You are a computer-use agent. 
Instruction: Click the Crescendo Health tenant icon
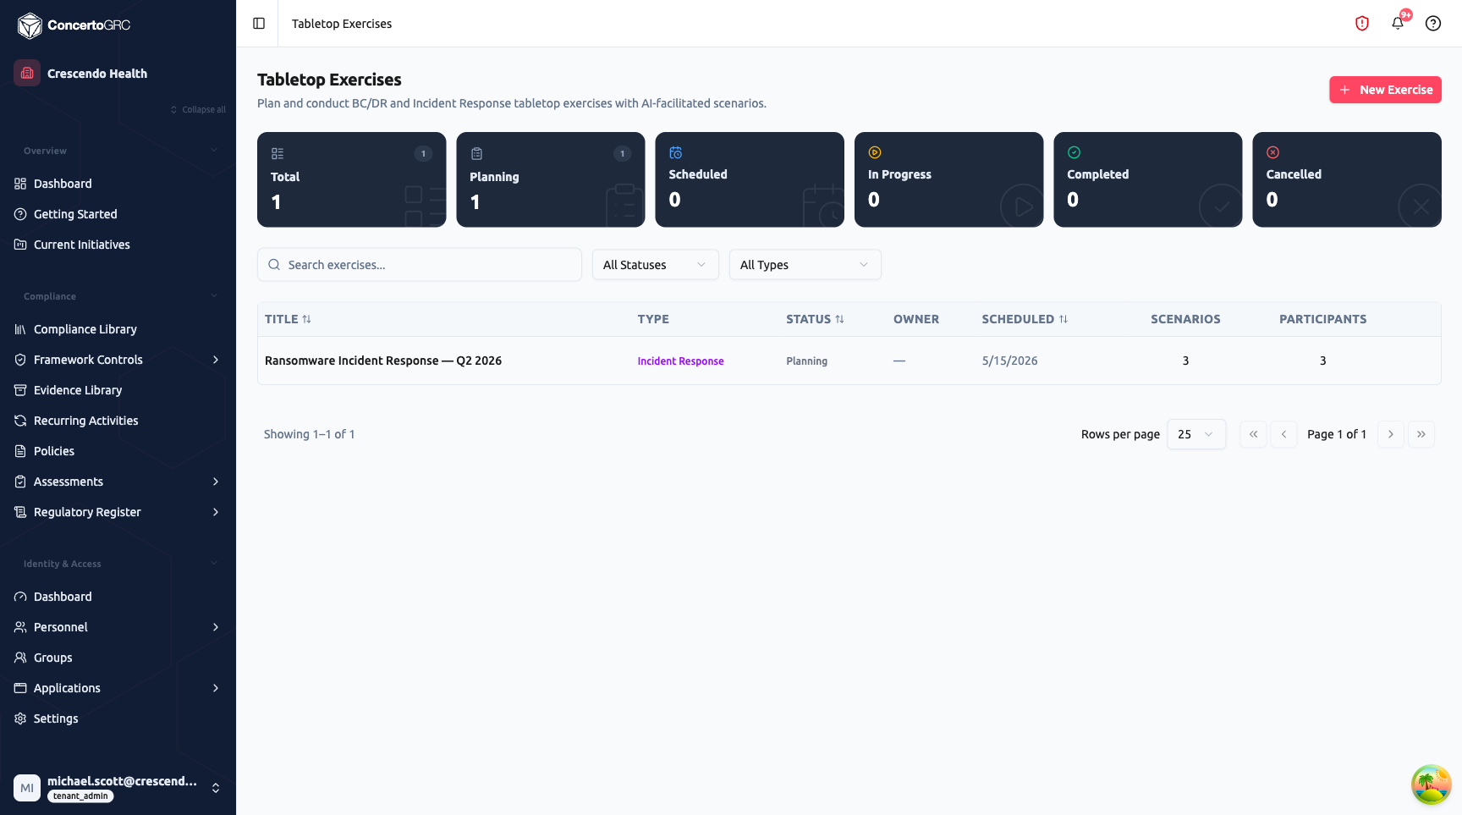[27, 73]
